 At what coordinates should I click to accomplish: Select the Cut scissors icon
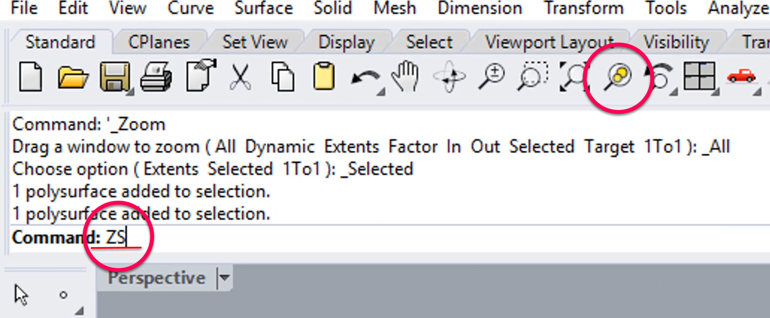tap(240, 76)
